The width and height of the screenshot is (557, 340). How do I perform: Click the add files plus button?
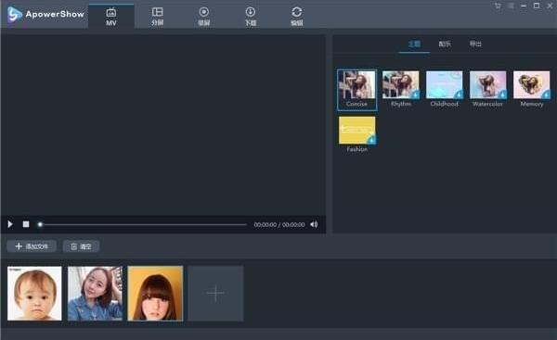click(32, 246)
